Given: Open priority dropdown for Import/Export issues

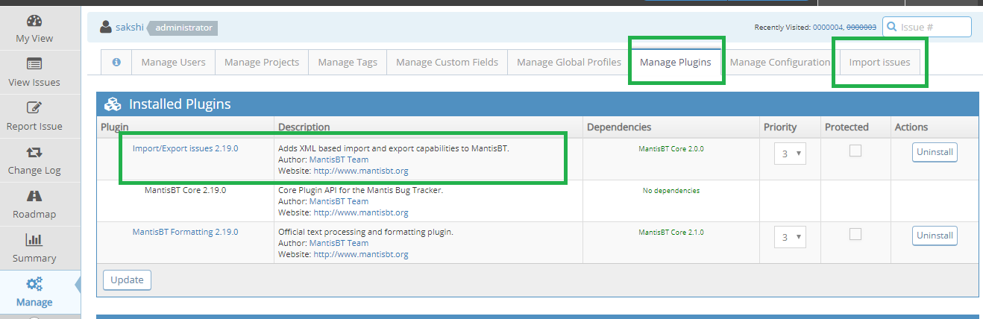Looking at the screenshot, I should tap(790, 154).
